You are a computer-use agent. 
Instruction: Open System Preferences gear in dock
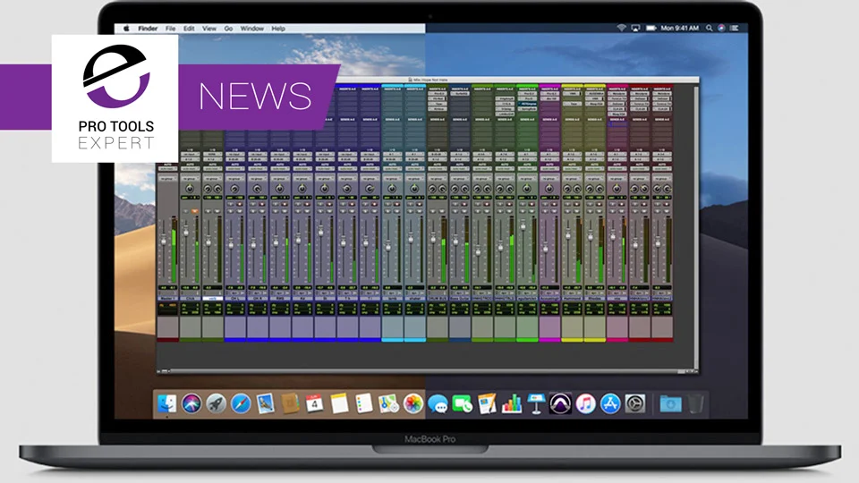(x=635, y=404)
